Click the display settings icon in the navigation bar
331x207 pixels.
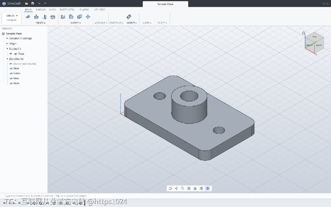point(201,188)
